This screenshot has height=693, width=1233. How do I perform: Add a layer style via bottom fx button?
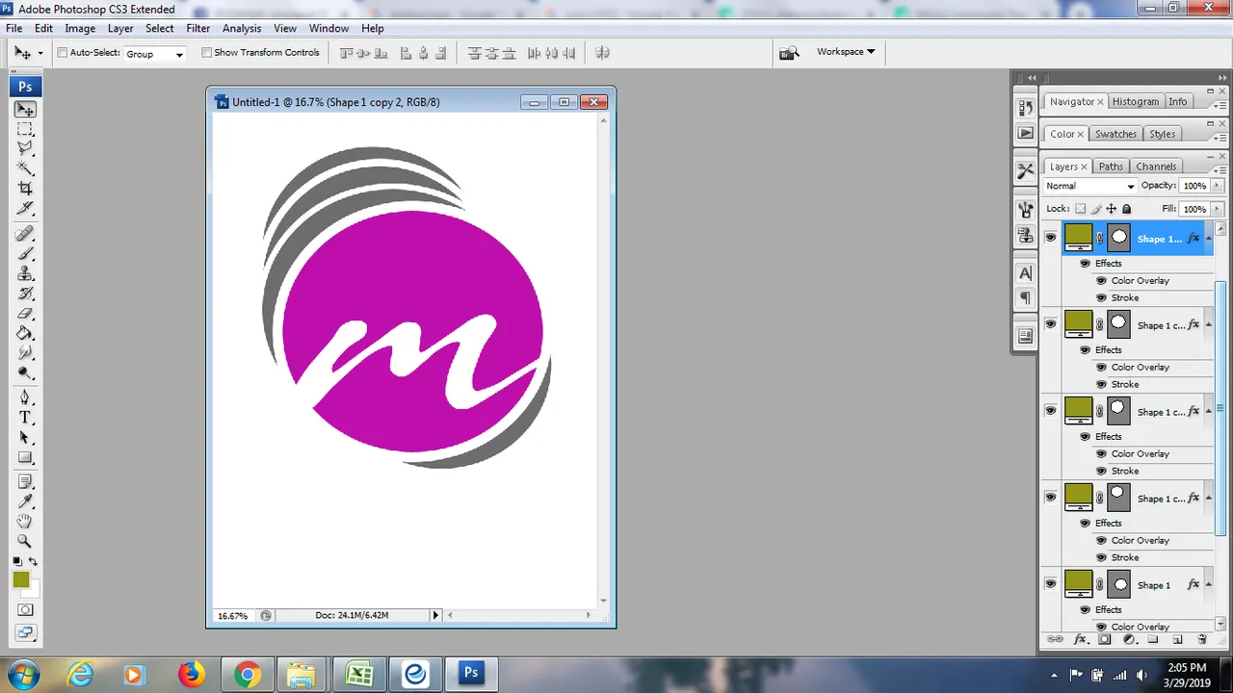[1080, 639]
